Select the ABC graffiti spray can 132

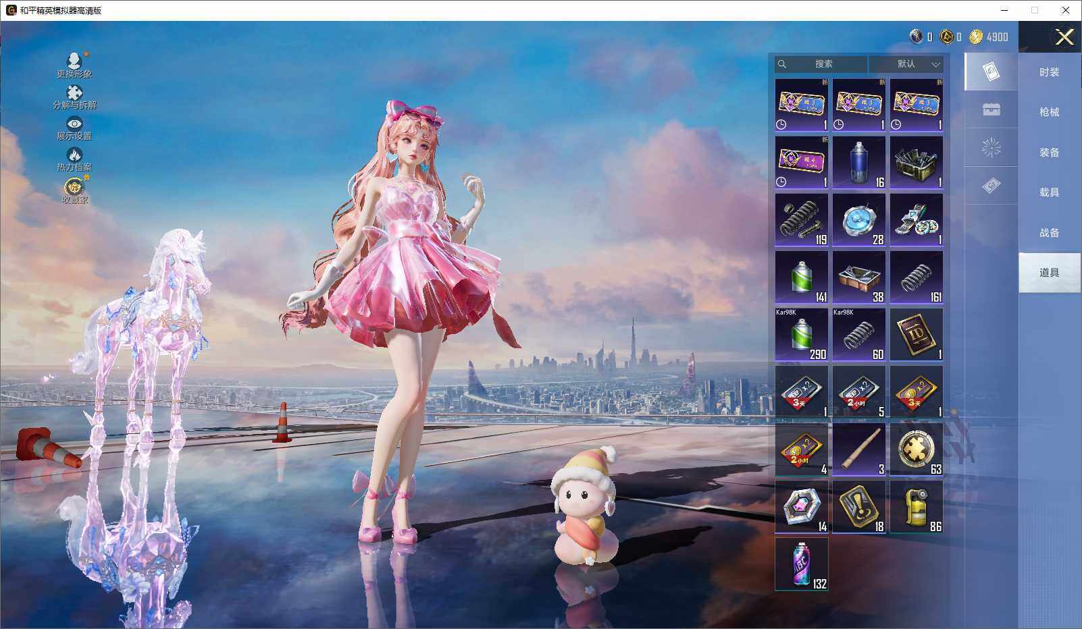tap(802, 564)
